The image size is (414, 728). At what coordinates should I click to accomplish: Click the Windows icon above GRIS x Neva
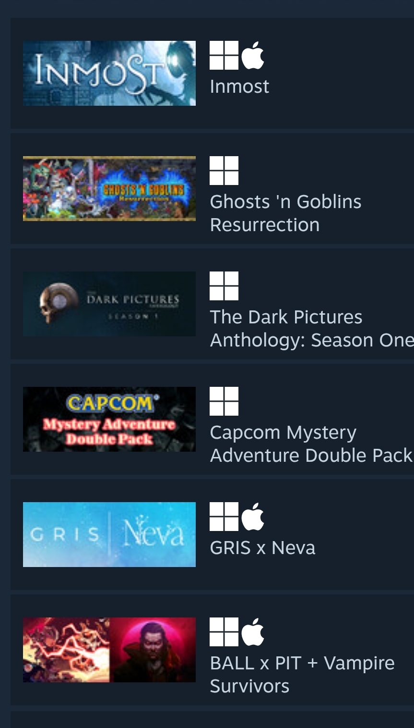click(x=224, y=517)
